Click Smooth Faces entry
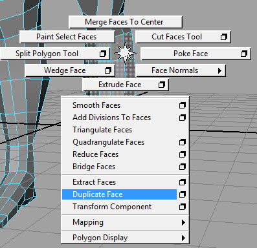257x248 pixels. pos(119,105)
